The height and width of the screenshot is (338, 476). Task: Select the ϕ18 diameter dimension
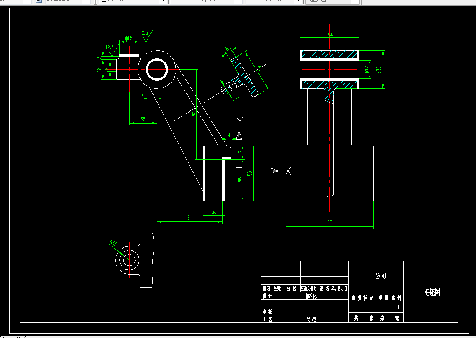pyautogui.click(x=129, y=38)
